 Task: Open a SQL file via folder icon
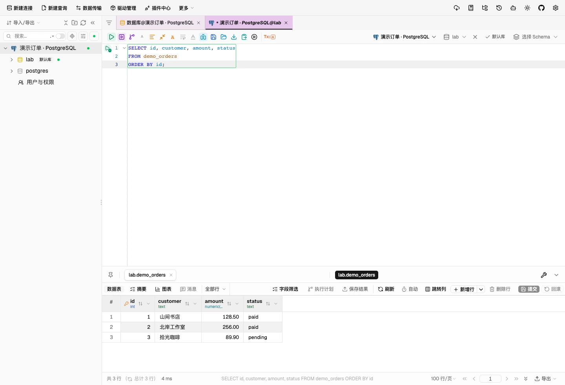click(224, 37)
